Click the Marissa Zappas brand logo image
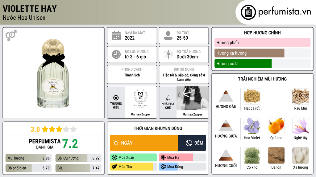316x177 pixels. (140, 98)
